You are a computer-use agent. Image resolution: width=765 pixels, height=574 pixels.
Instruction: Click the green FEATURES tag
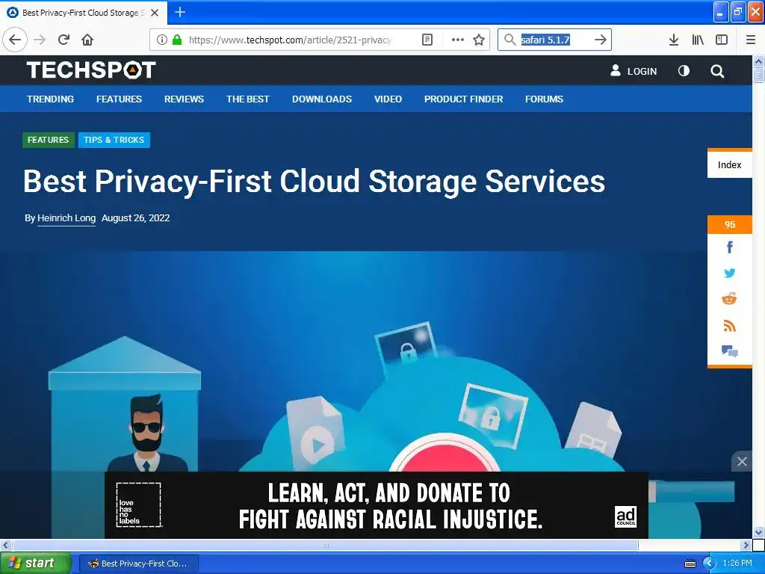[49, 140]
